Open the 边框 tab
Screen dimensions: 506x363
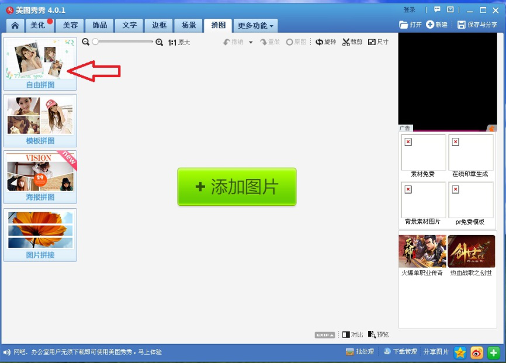coord(159,25)
